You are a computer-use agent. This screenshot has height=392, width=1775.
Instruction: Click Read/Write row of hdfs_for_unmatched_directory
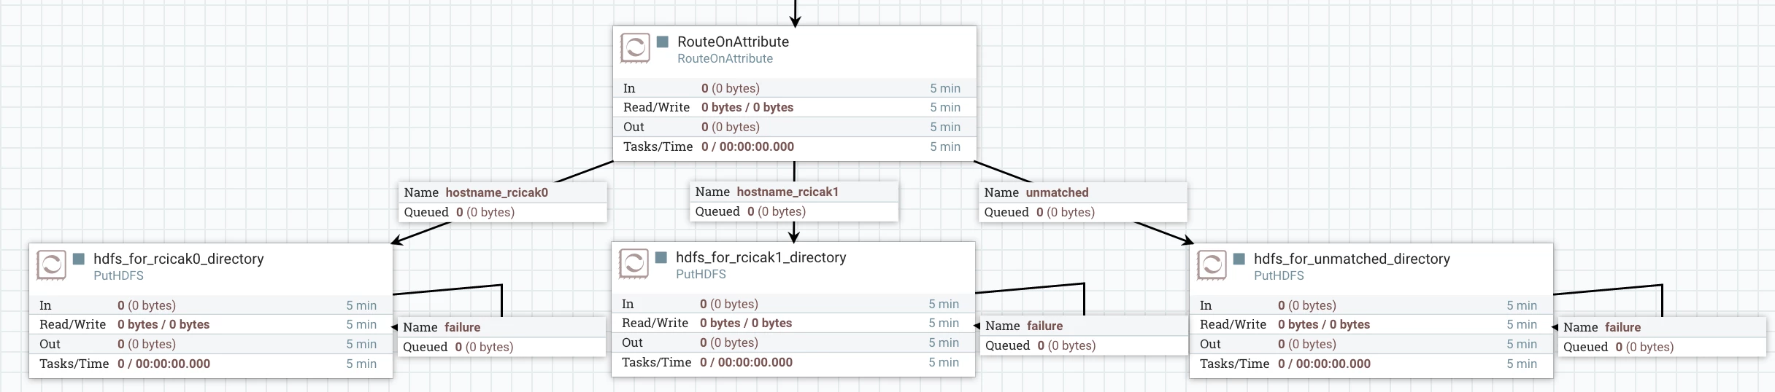tap(1371, 324)
